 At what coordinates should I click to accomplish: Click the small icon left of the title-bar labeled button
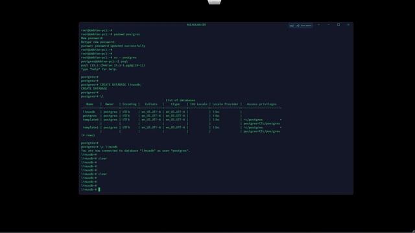(x=292, y=26)
